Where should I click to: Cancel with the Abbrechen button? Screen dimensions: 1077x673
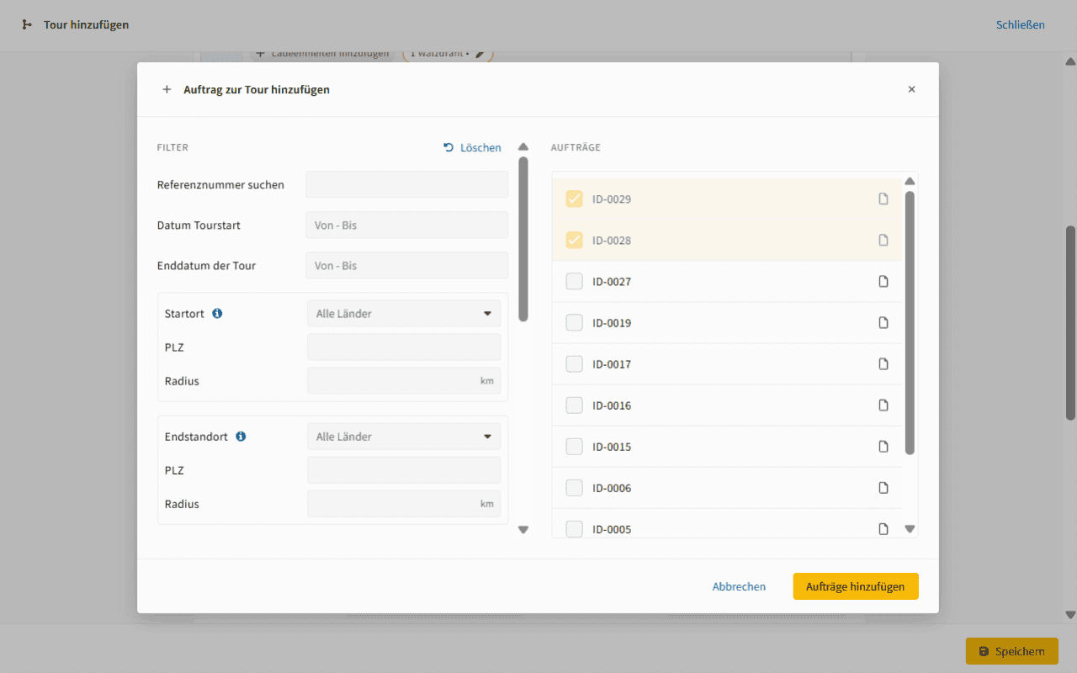(739, 586)
